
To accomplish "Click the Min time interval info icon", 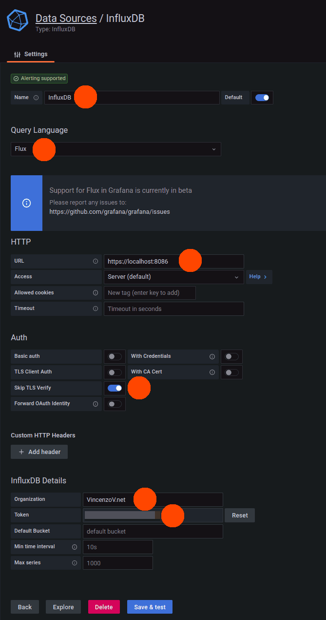I will click(x=75, y=547).
